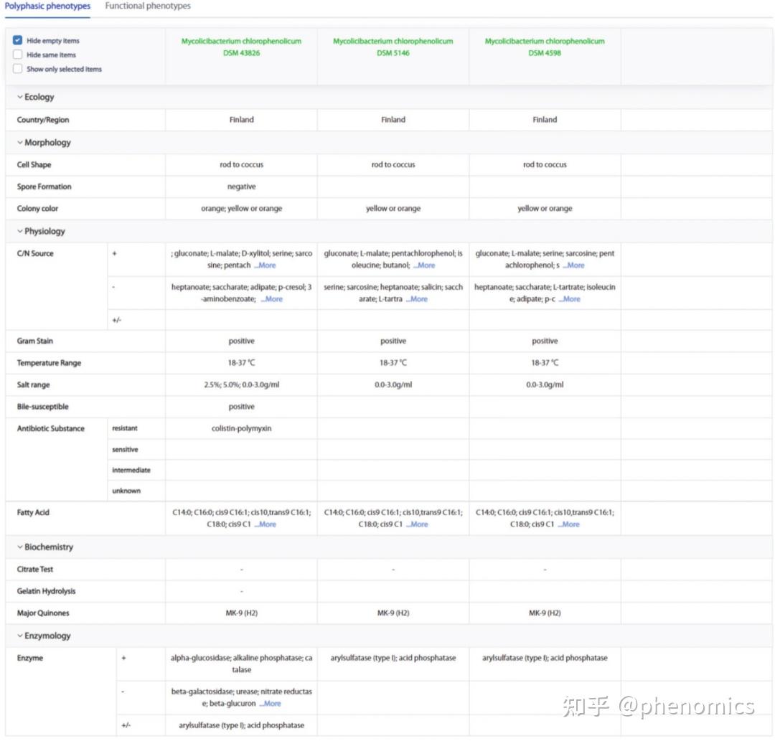Select the Polyphasic phenotypes tab
The height and width of the screenshot is (741, 775).
47,6
